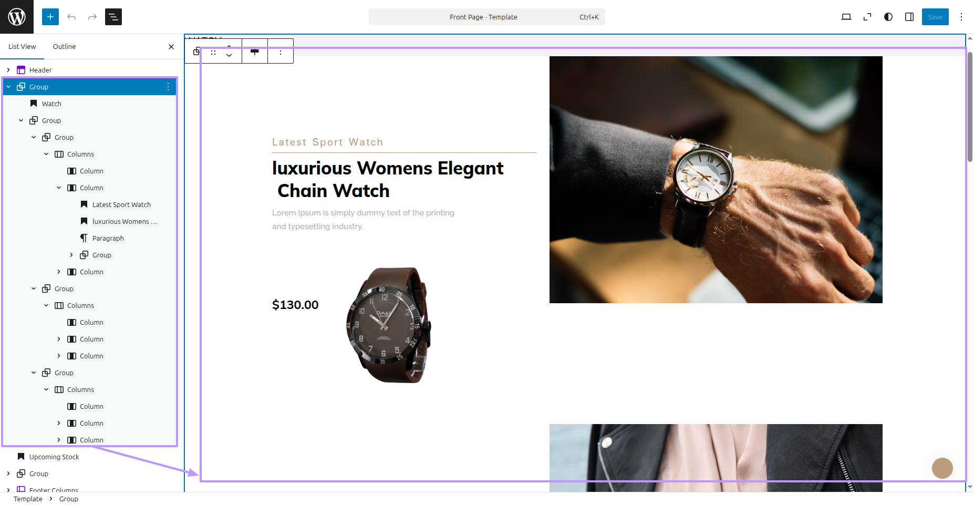Viewport: 974px width, 505px height.
Task: Collapse the selected Group tree item
Action: [8, 87]
